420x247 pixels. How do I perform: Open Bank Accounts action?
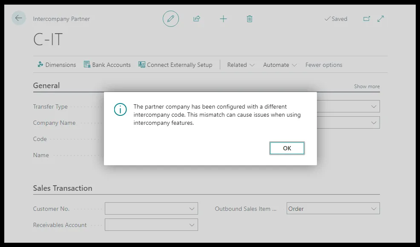click(x=107, y=65)
